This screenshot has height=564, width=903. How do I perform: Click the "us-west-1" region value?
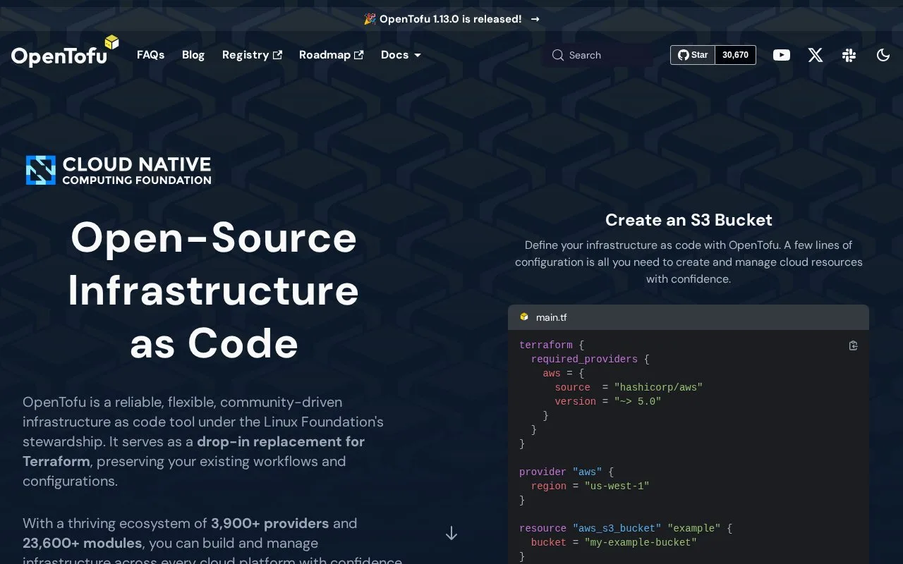click(617, 486)
